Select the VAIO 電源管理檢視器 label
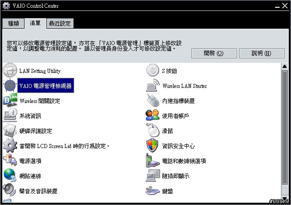 pyautogui.click(x=45, y=86)
